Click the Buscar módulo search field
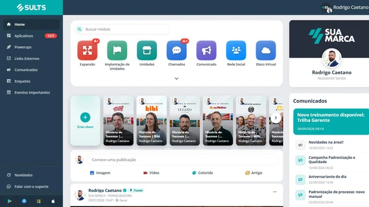 click(122, 29)
